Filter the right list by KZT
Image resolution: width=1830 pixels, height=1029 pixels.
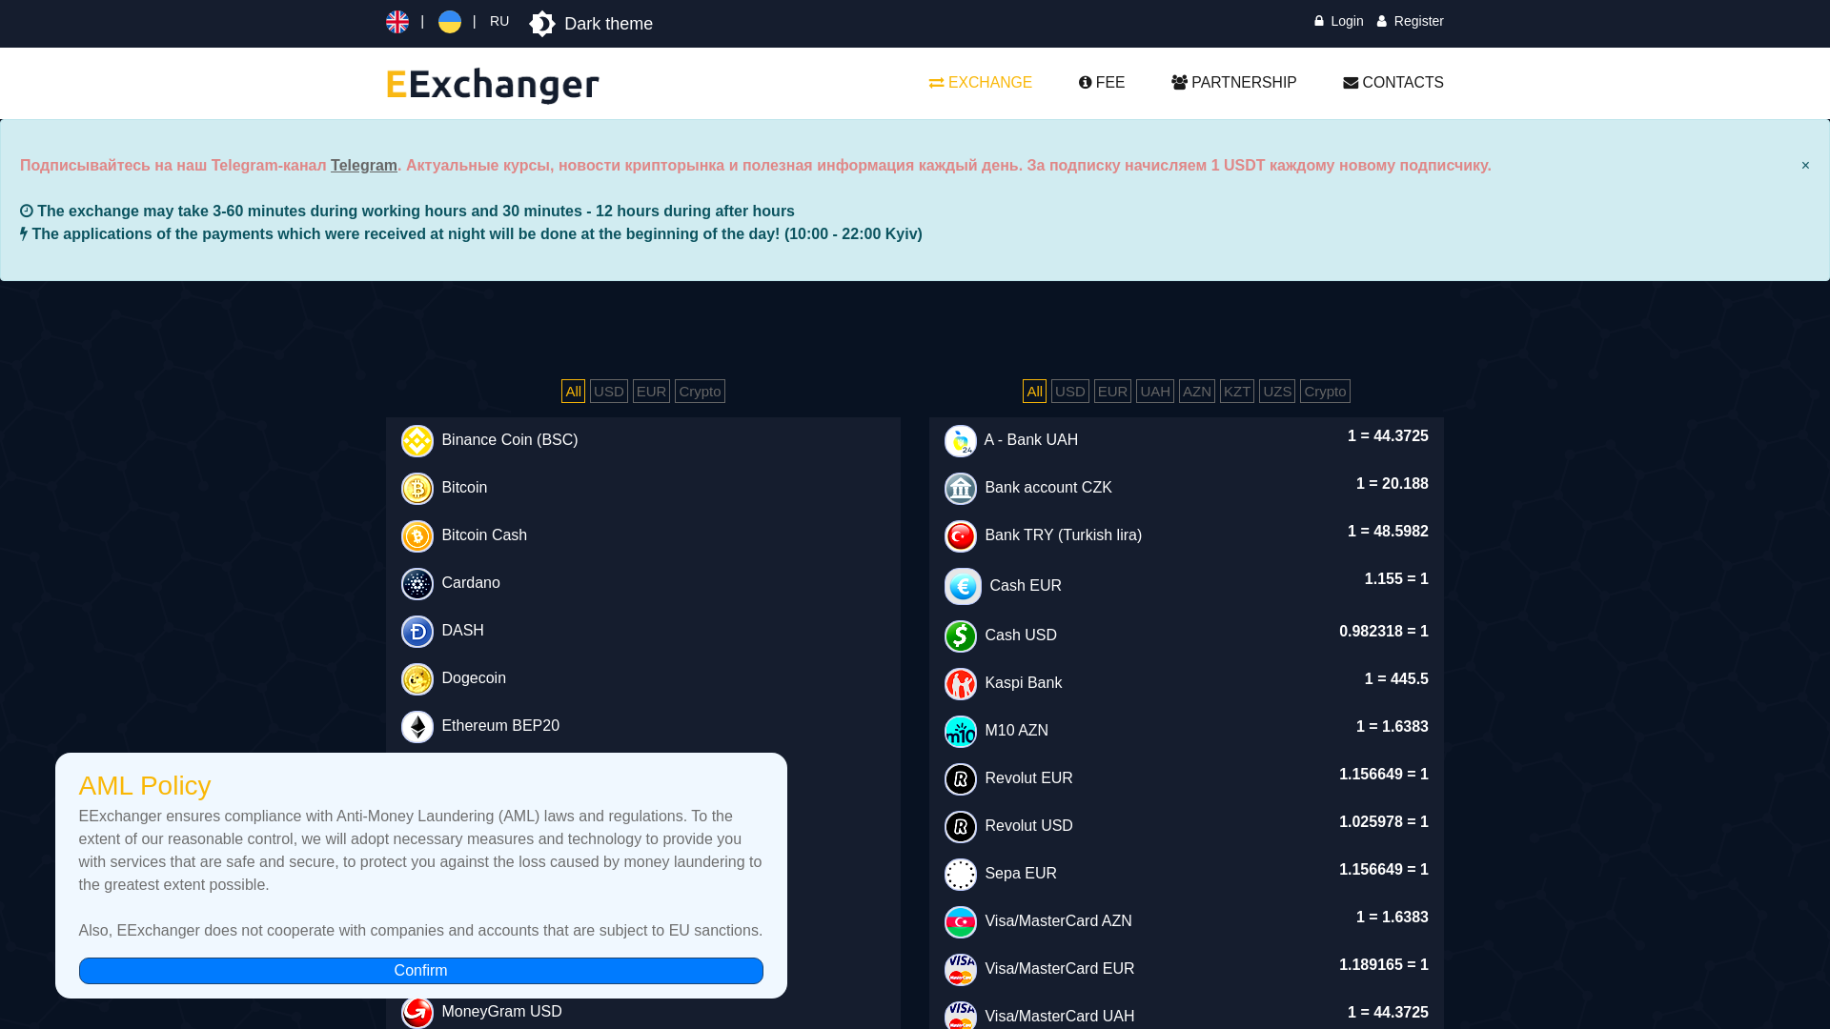[1237, 392]
